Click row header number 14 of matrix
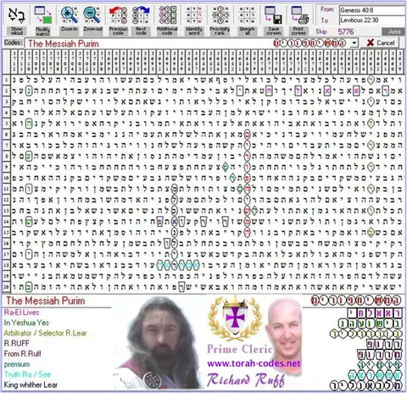 6,221
